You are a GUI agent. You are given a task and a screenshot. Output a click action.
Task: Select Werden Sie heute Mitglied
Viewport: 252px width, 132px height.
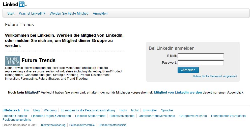click(69, 14)
